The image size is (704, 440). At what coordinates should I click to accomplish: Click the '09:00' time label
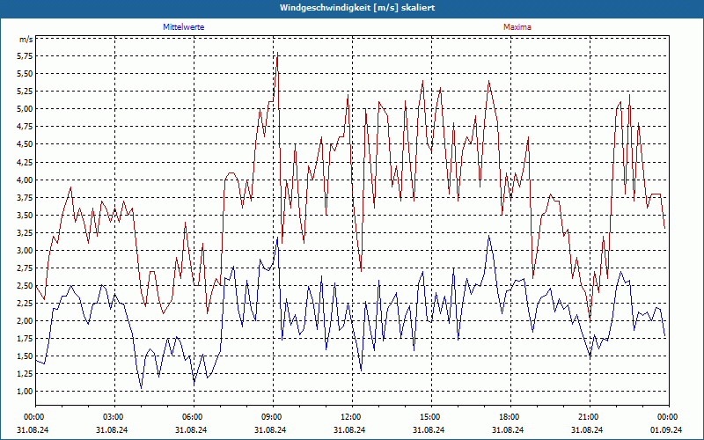273,417
